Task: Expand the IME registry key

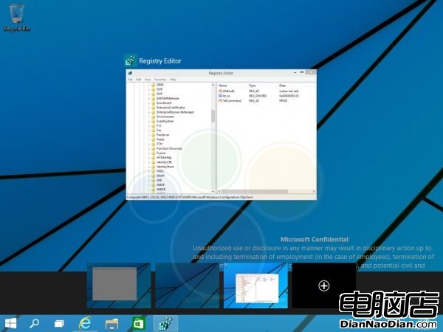Action: (x=149, y=180)
